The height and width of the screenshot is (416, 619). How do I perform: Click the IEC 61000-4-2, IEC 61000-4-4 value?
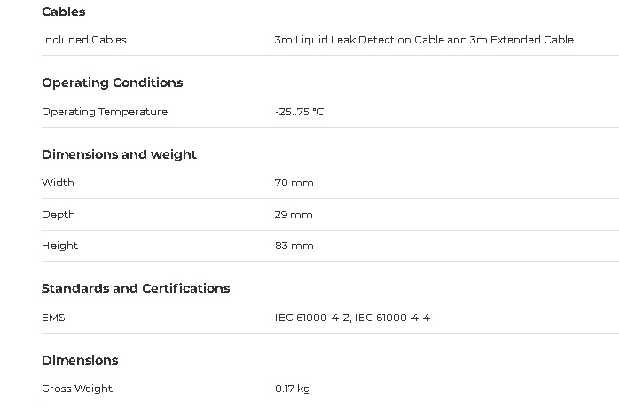[x=352, y=318]
